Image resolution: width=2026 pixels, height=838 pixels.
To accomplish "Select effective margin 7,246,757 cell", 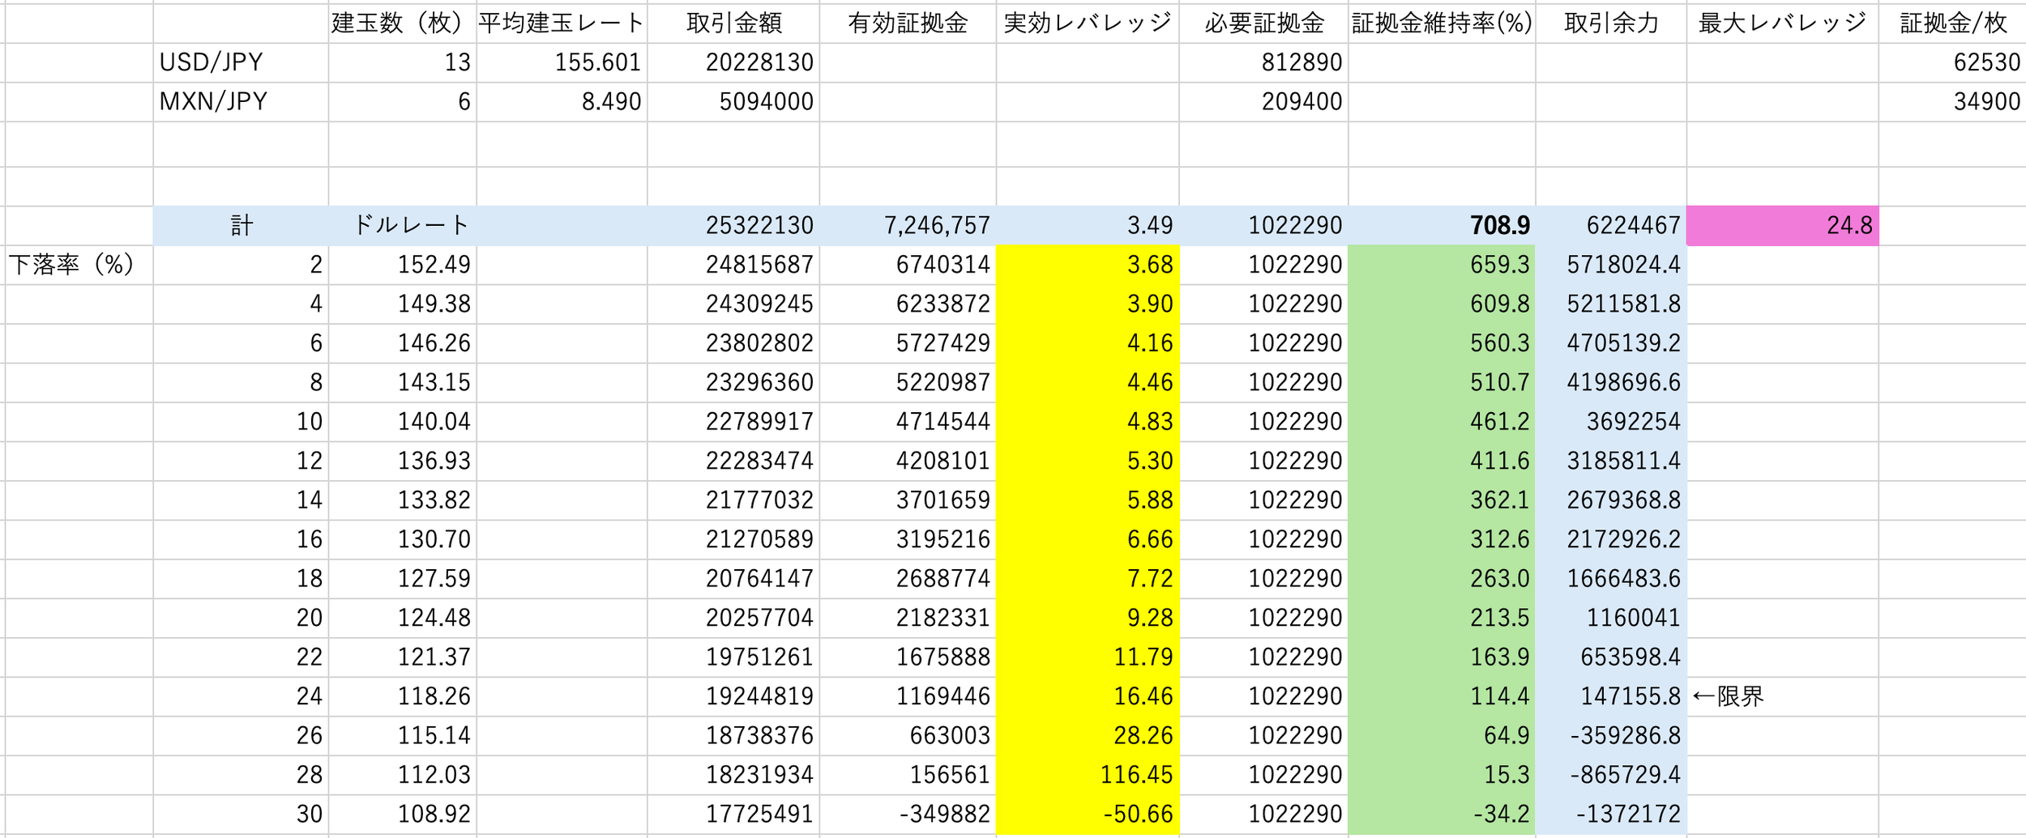I will point(908,225).
